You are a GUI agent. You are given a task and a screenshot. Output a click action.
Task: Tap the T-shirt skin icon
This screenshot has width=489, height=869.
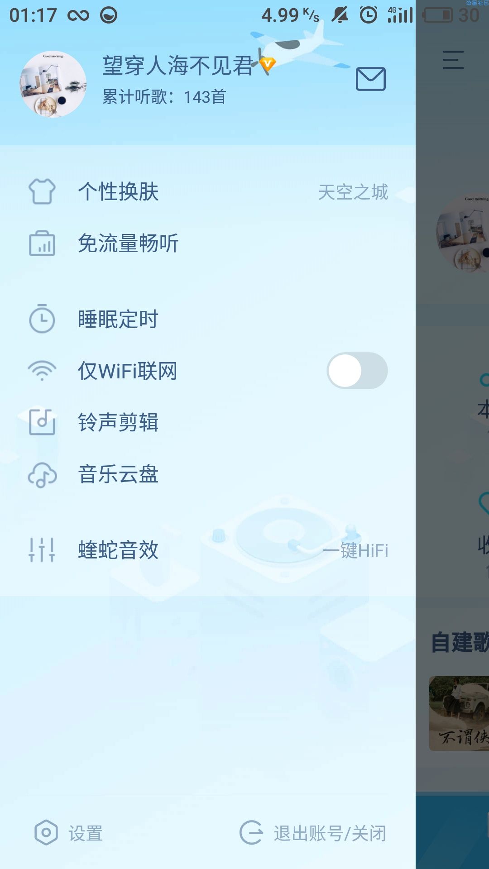[x=42, y=191]
